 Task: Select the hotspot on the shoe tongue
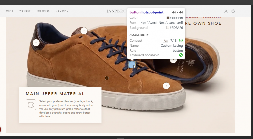pyautogui.click(x=84, y=31)
